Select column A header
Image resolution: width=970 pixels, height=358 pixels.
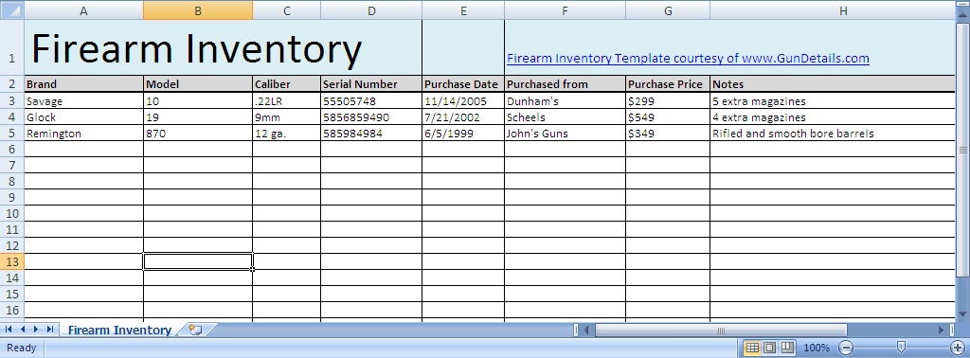coord(83,9)
